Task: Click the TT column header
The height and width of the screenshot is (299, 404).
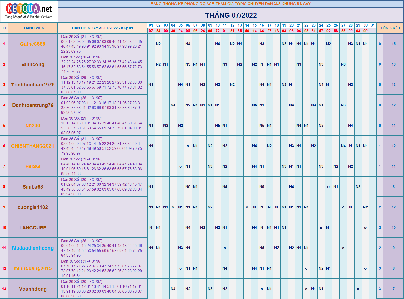Action: [x=4, y=28]
